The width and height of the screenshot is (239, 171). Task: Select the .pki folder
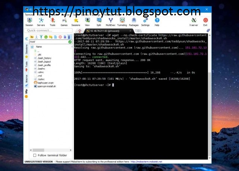tap(39, 55)
